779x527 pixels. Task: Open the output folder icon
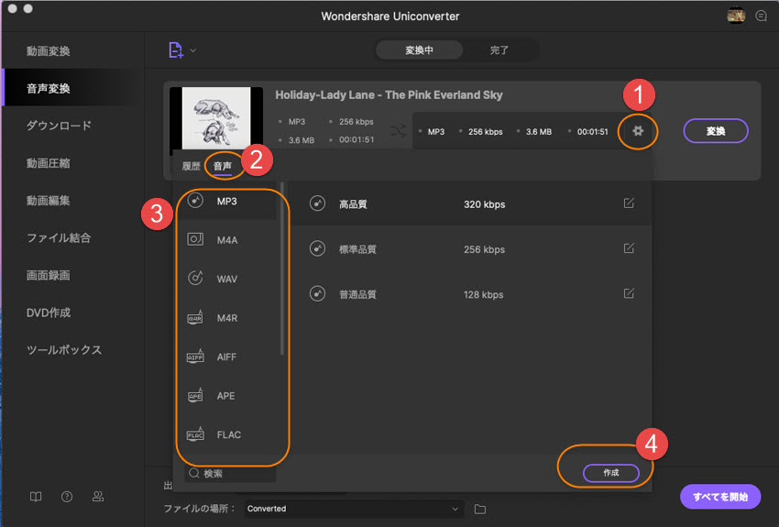pyautogui.click(x=480, y=509)
